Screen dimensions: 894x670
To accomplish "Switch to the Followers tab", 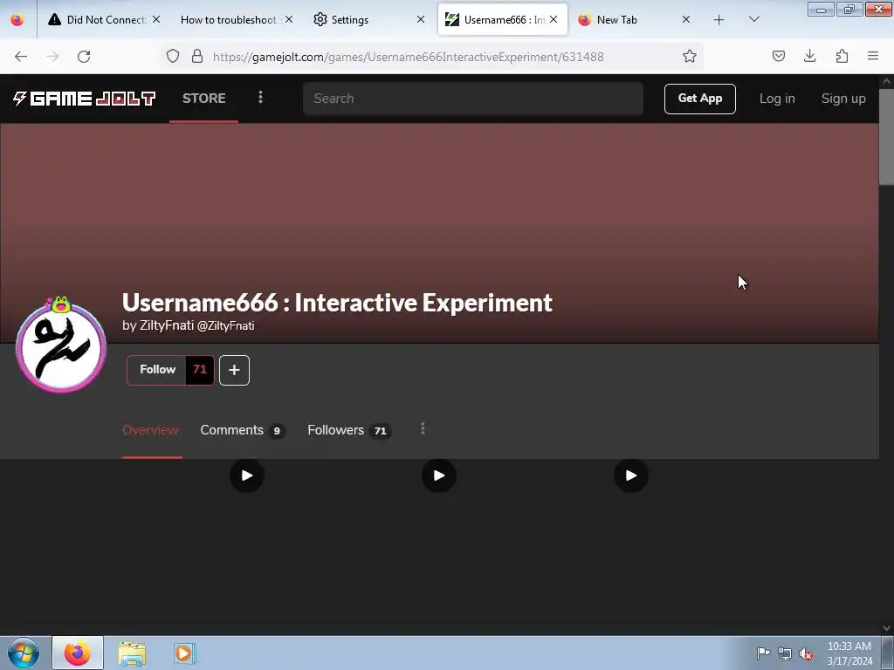I will point(349,430).
